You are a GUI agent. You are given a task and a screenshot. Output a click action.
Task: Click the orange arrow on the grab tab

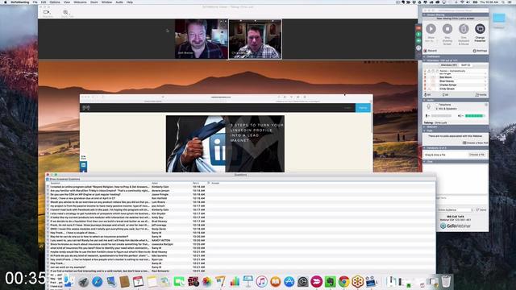[x=418, y=28]
